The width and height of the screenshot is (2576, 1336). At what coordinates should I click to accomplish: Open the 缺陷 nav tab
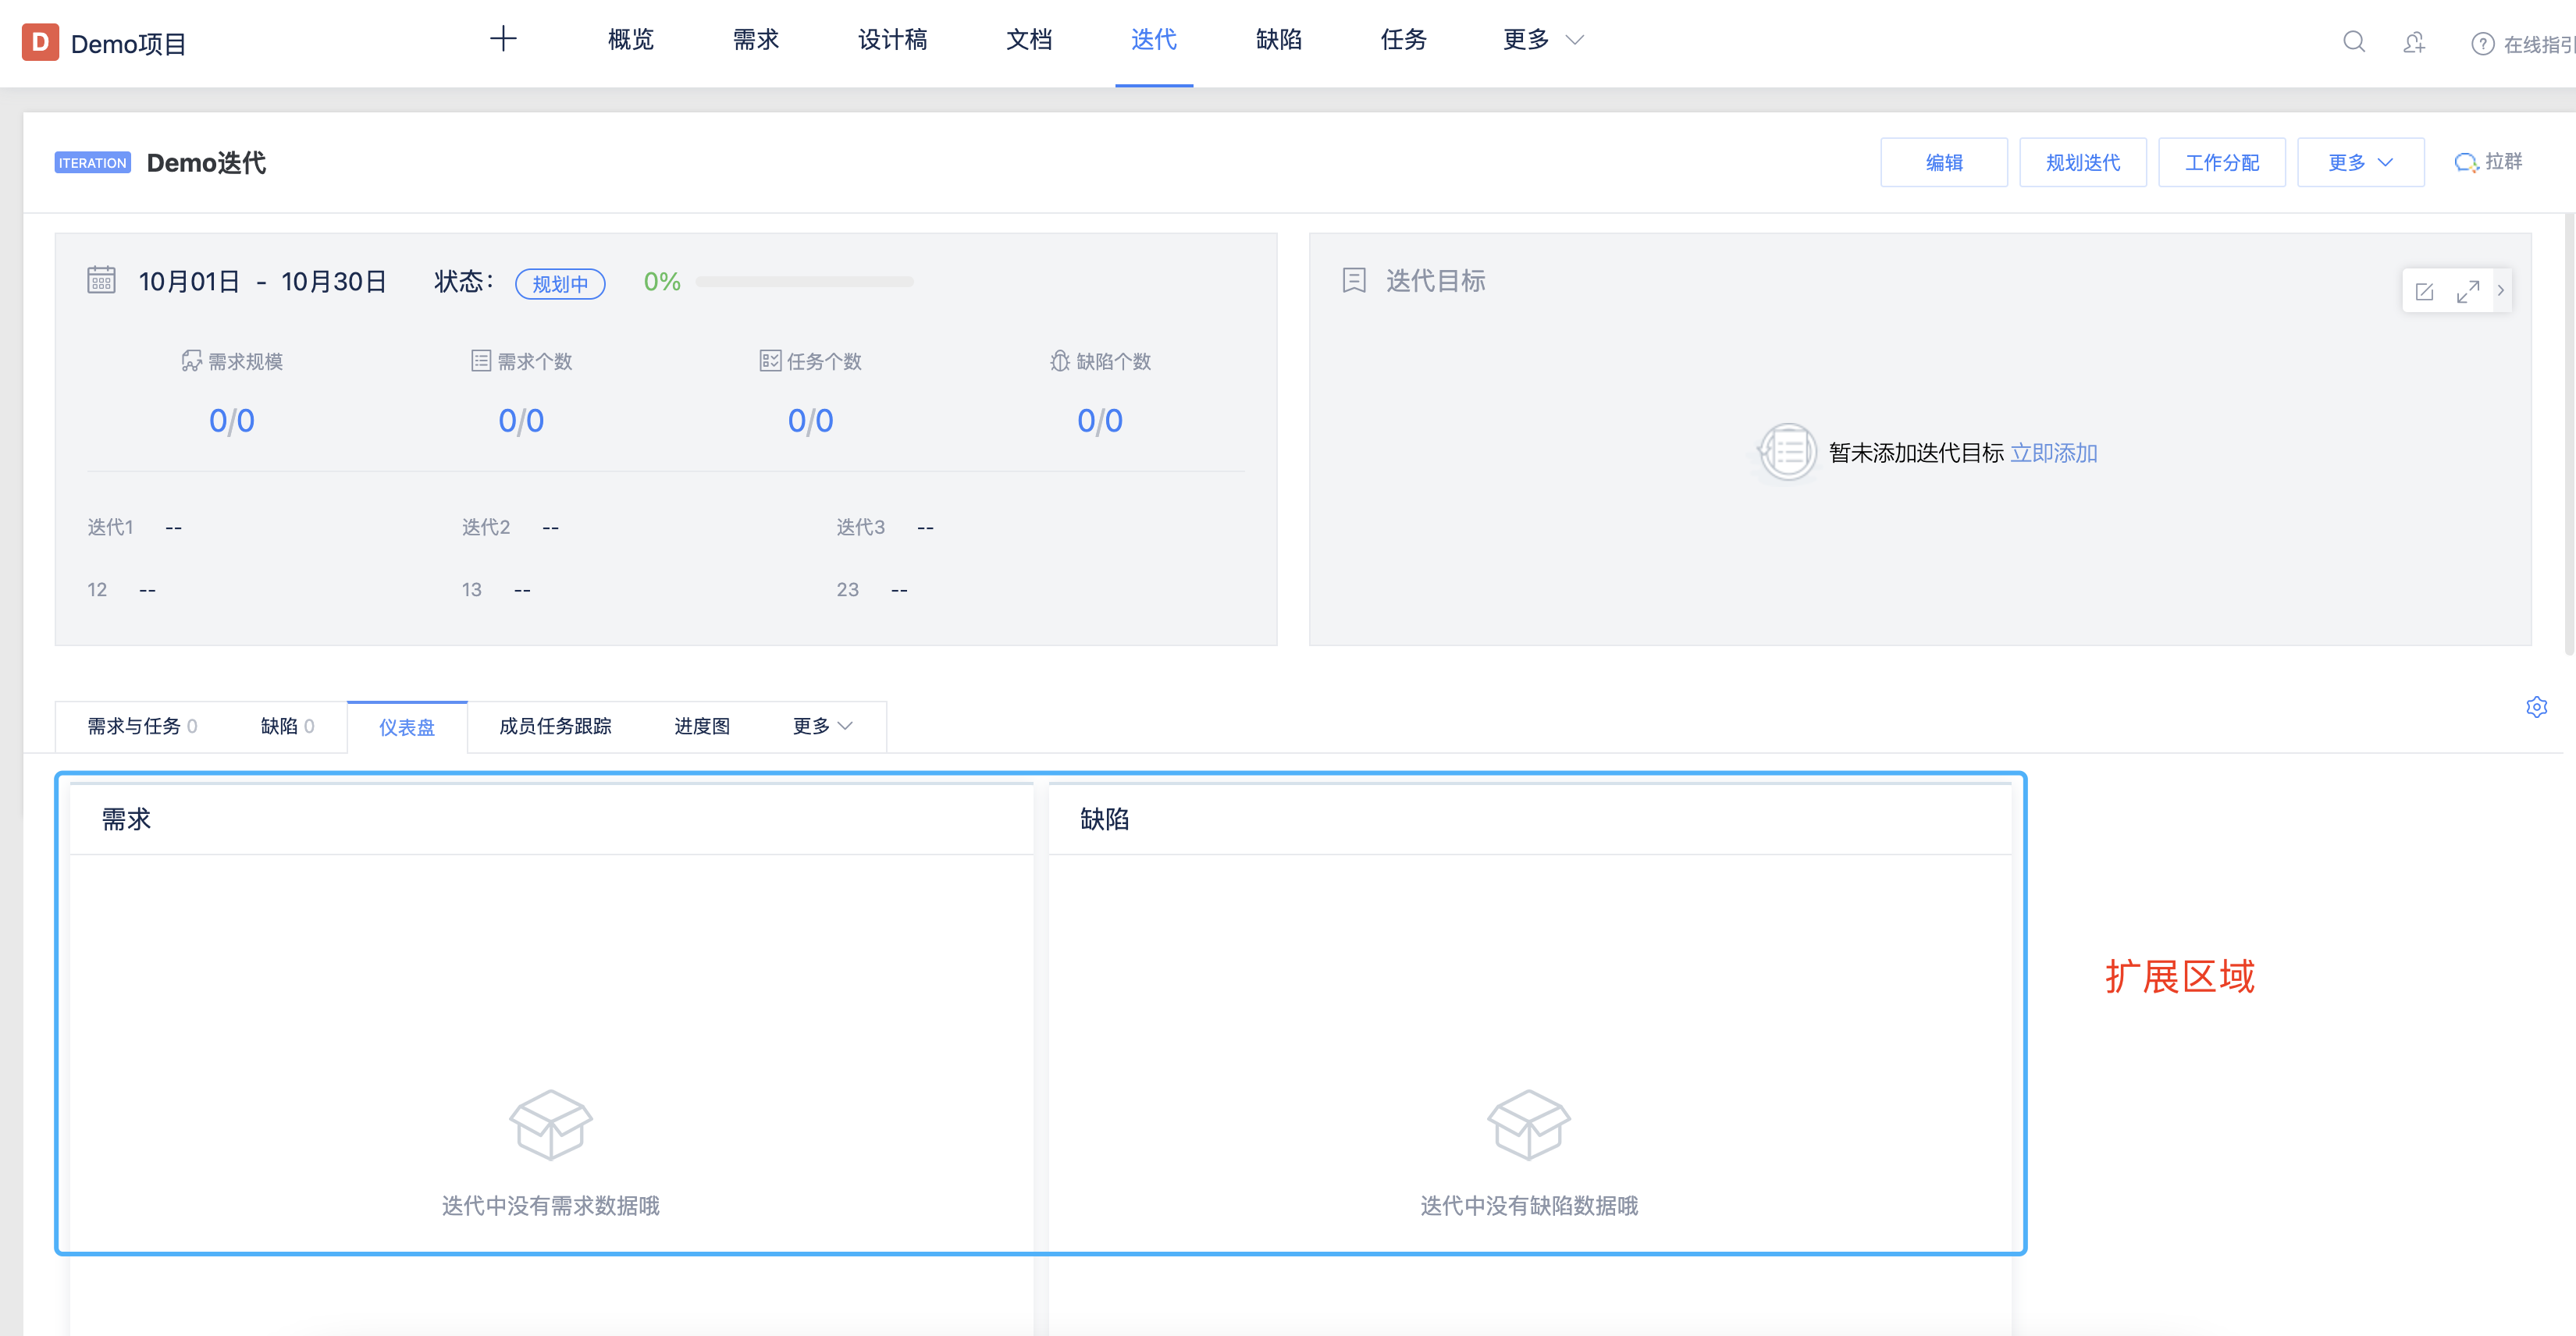tap(1279, 40)
